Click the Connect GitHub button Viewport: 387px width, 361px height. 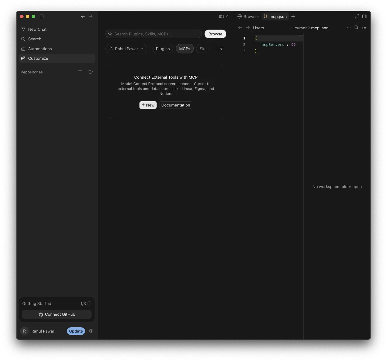[57, 314]
